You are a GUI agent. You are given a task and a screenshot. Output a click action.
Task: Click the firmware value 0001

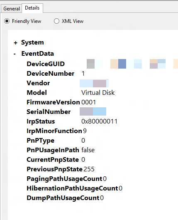(88, 102)
